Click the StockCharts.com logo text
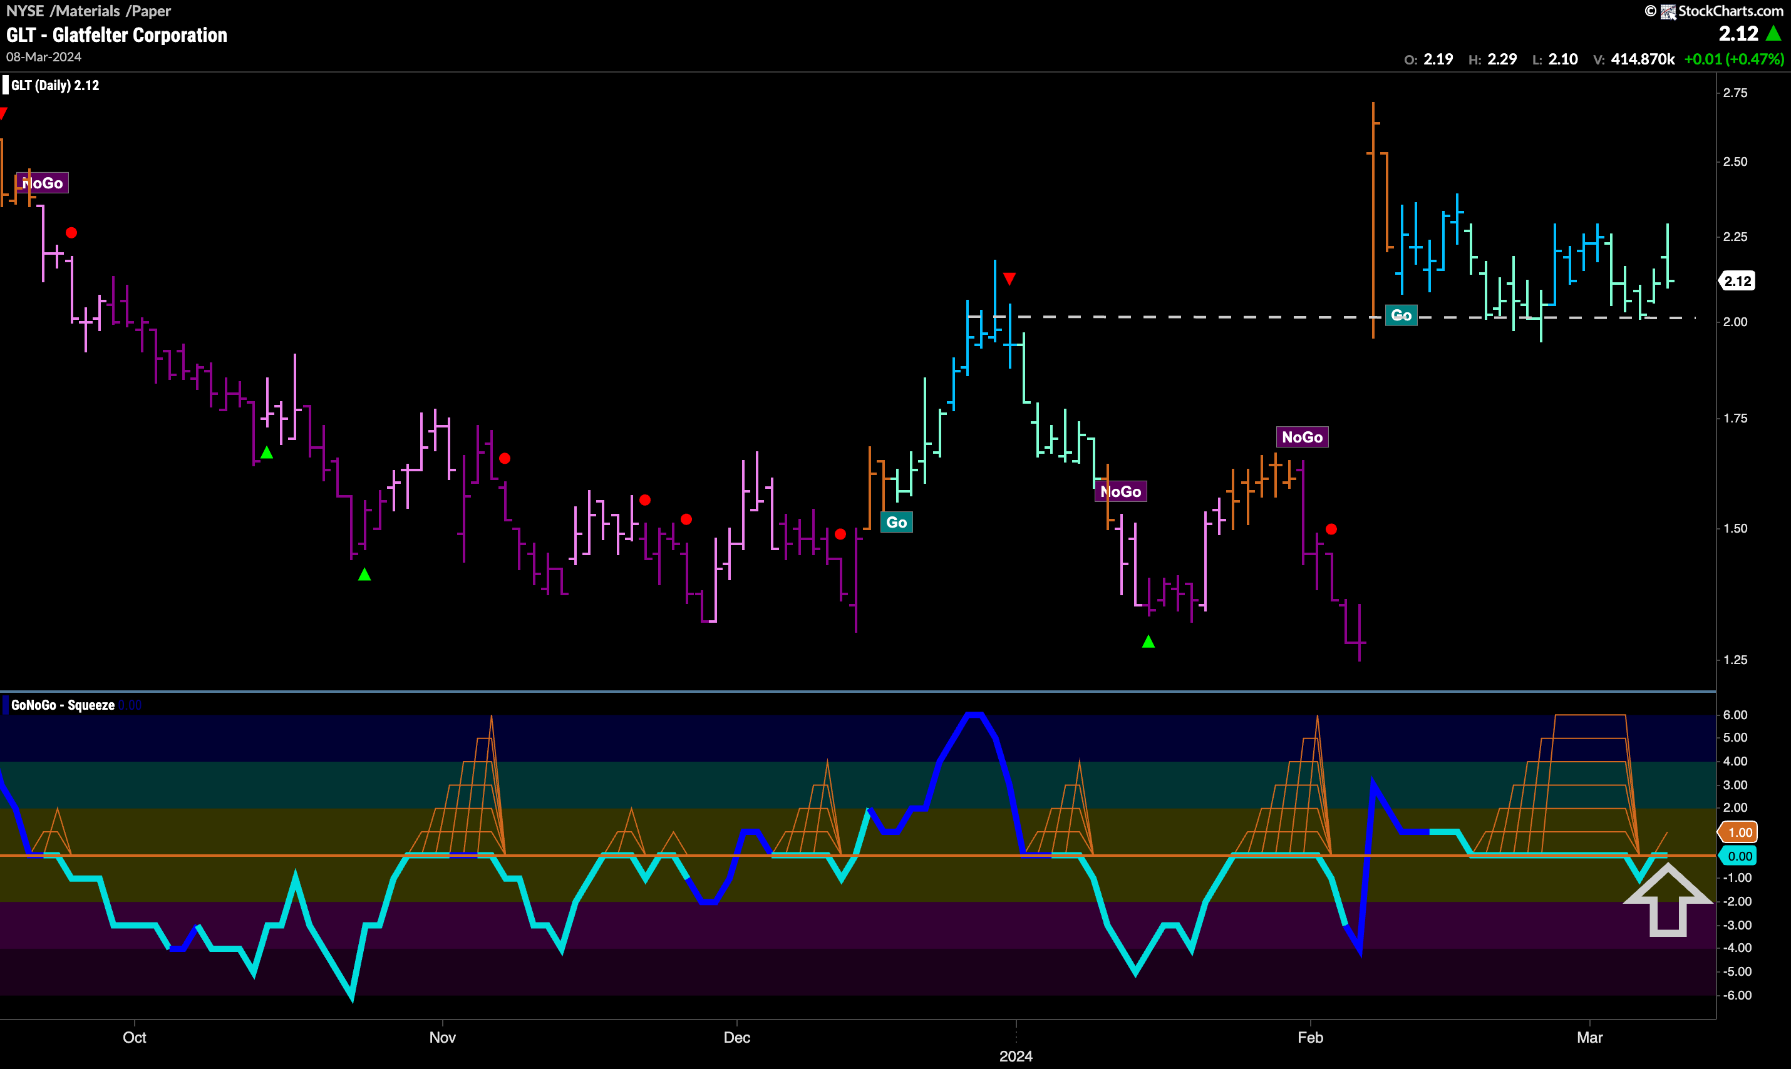The width and height of the screenshot is (1791, 1069). pos(1730,11)
